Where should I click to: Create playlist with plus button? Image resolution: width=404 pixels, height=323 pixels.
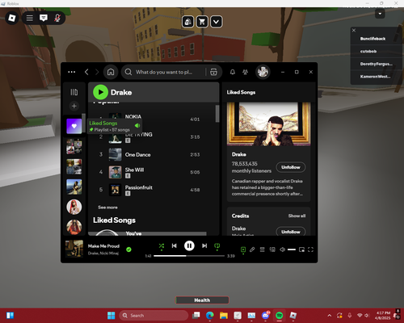(74, 106)
